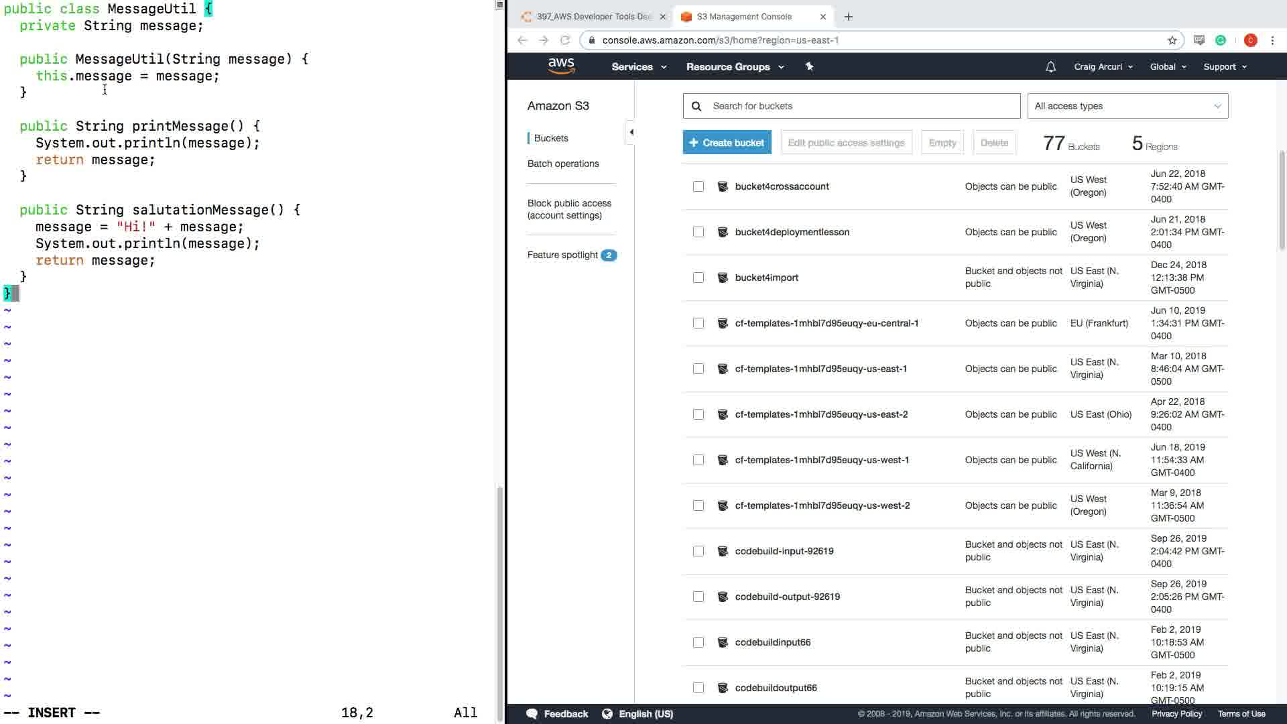Open a new browser tab

pos(849,17)
